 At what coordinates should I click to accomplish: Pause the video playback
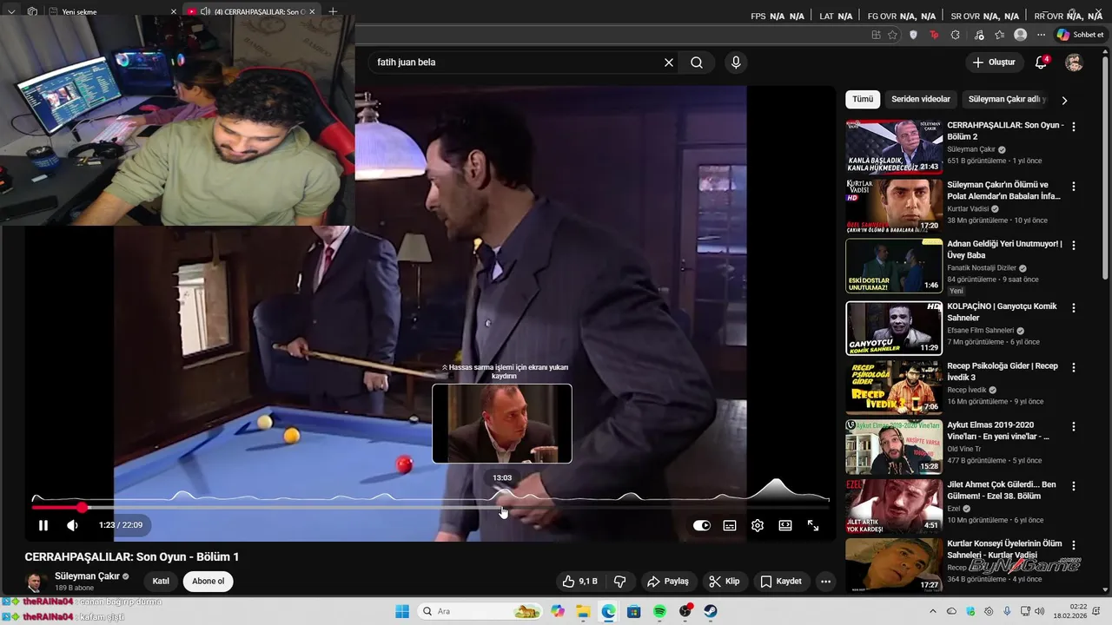[x=43, y=525]
